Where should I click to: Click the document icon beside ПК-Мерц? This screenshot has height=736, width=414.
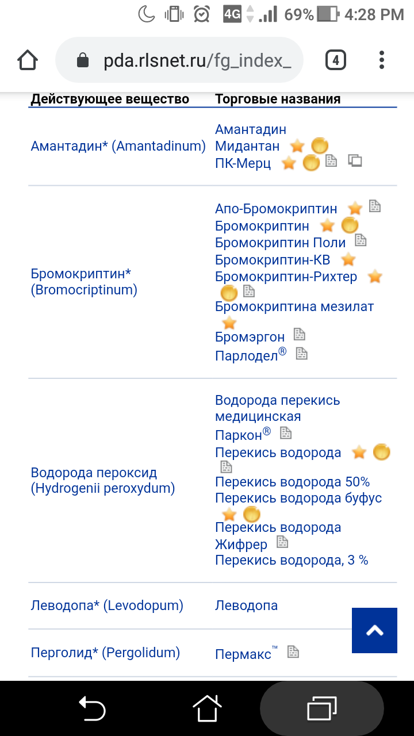click(331, 161)
